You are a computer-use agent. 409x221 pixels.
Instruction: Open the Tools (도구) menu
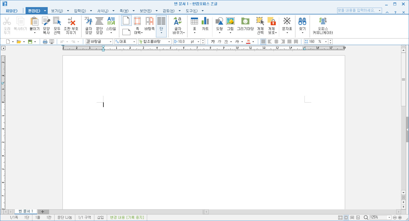191,11
